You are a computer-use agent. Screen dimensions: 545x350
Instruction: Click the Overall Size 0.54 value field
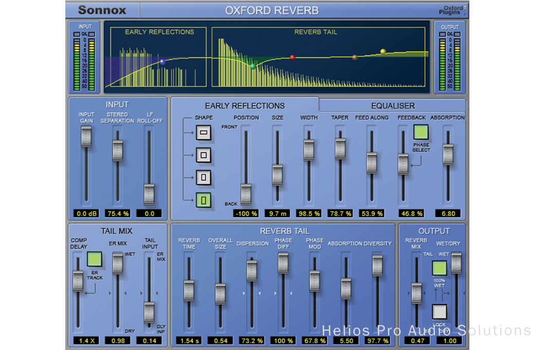pyautogui.click(x=221, y=341)
